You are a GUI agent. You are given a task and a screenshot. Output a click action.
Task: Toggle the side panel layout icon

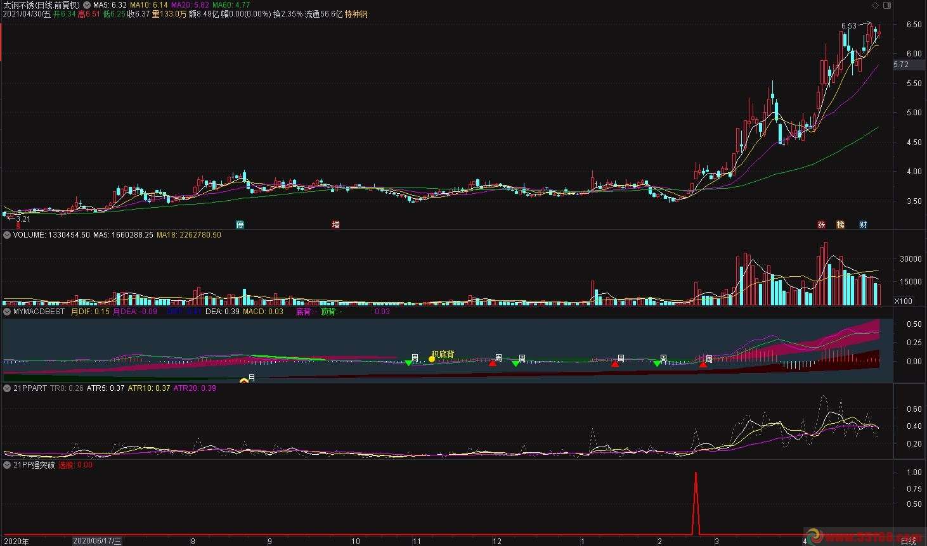tap(887, 5)
